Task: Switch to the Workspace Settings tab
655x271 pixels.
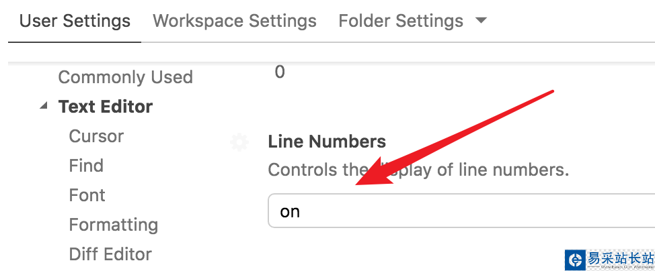Action: point(235,21)
